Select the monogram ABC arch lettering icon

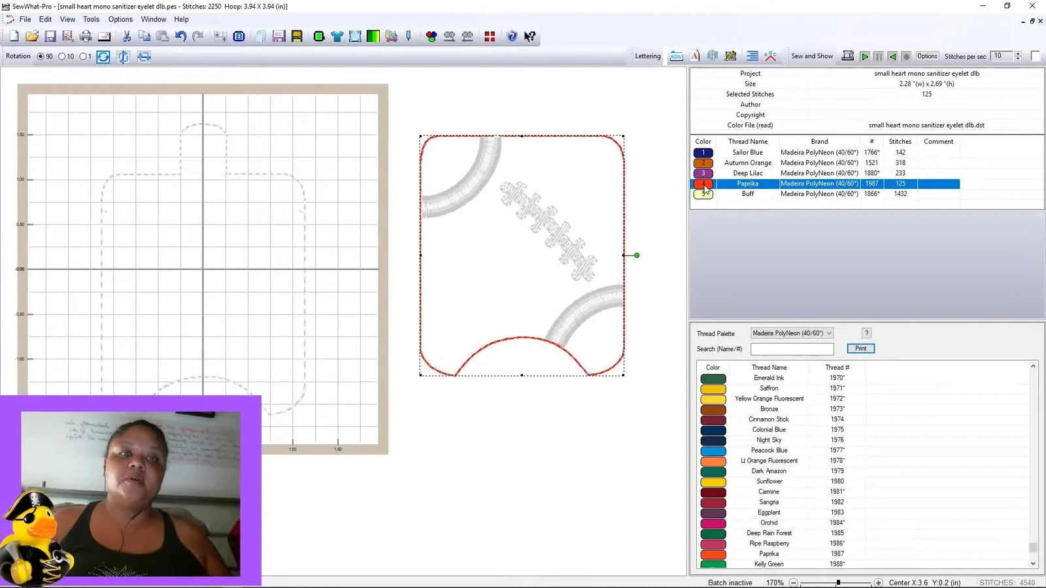coord(770,56)
